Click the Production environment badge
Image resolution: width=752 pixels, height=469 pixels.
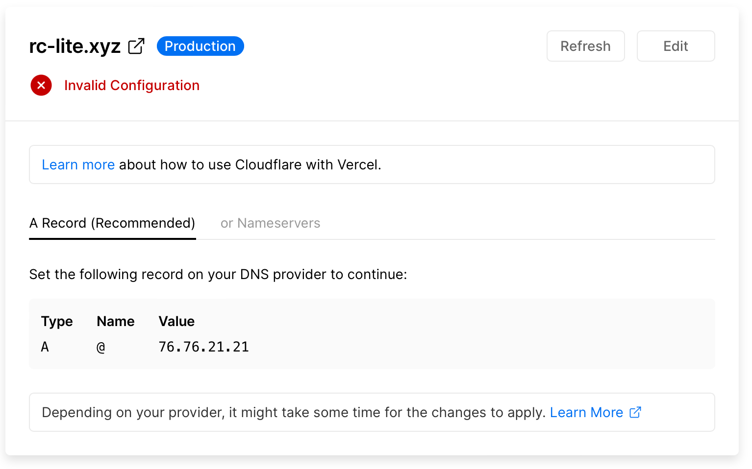(x=200, y=46)
